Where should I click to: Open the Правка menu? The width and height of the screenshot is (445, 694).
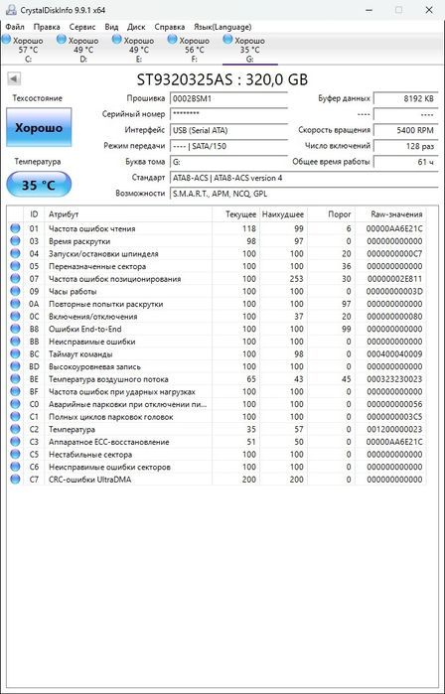(47, 27)
